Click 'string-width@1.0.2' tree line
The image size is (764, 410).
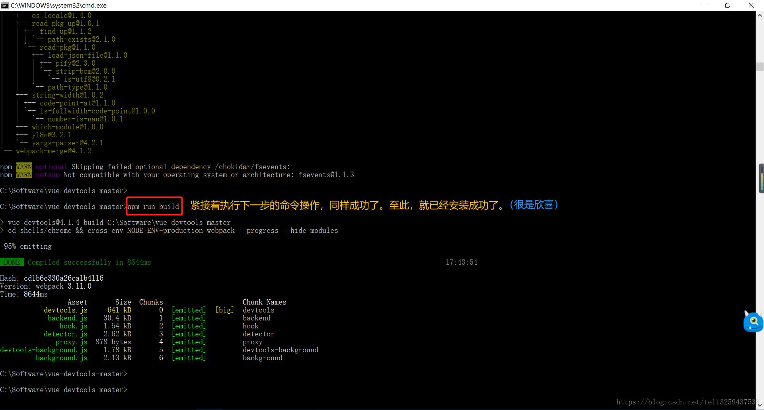point(68,95)
